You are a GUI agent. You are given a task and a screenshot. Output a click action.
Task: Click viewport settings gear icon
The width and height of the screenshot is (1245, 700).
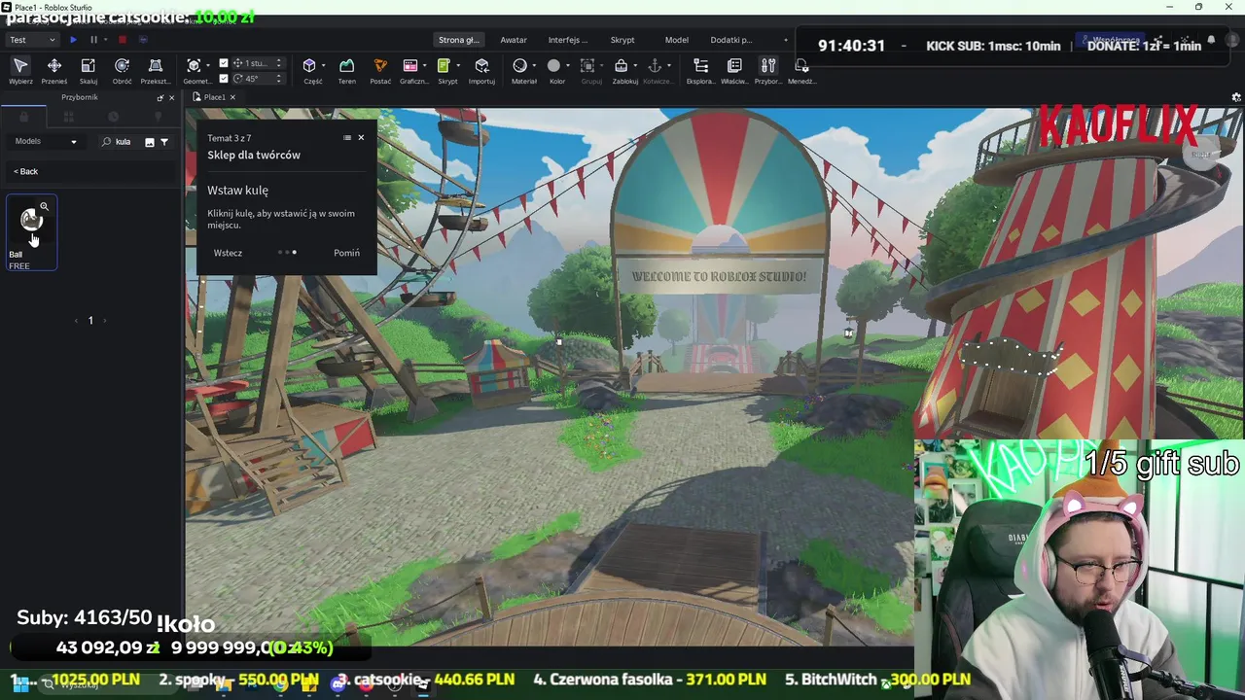tap(1236, 97)
